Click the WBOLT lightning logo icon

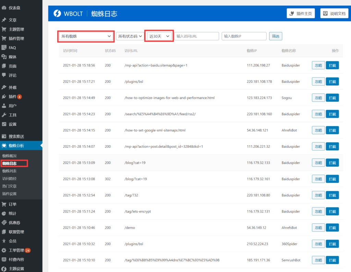[x=57, y=14]
